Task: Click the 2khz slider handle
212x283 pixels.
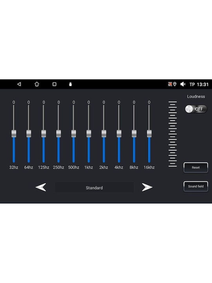Action: [x=104, y=134]
